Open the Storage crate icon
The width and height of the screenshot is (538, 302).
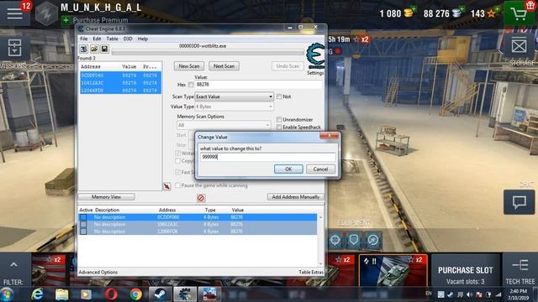click(x=519, y=46)
